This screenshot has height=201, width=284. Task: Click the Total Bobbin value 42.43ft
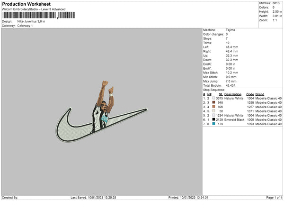tap(231, 85)
